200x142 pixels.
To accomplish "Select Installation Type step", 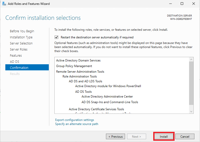I will coord(21,37).
